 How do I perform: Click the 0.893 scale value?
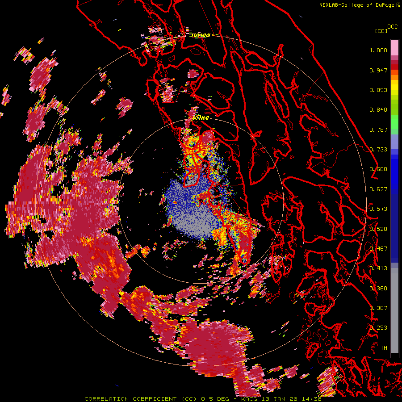(378, 90)
